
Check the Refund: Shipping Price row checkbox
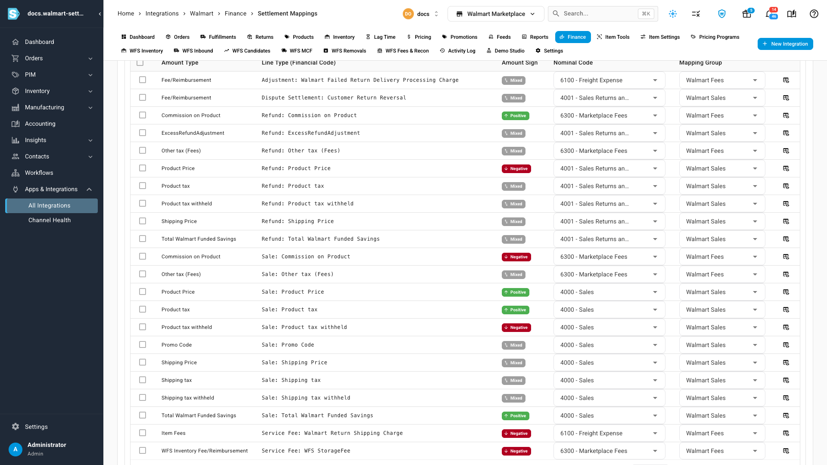pyautogui.click(x=143, y=221)
